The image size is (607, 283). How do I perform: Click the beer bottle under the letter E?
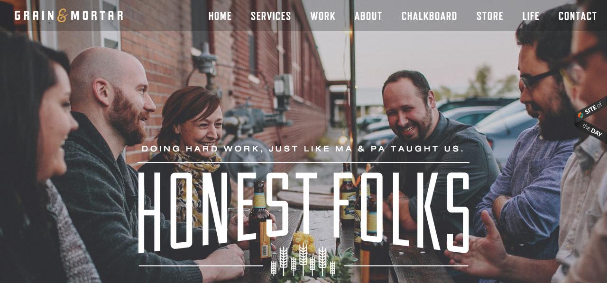click(260, 221)
